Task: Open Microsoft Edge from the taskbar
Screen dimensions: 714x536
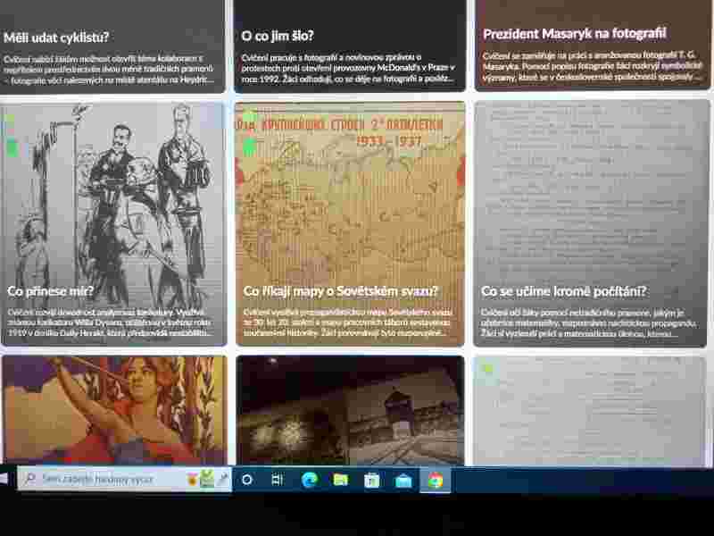Action: pyautogui.click(x=309, y=480)
